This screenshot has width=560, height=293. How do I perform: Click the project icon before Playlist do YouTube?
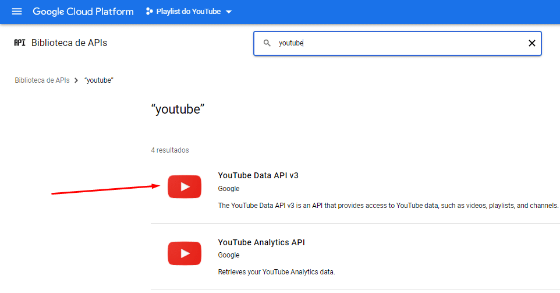coord(149,12)
